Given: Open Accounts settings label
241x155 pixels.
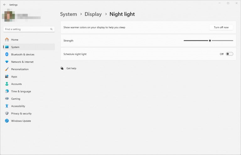Looking at the screenshot, I should coord(16,84).
